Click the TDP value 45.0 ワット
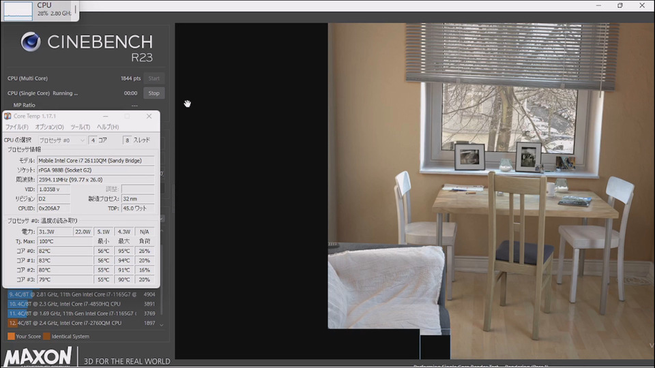The height and width of the screenshot is (368, 655). pos(139,209)
